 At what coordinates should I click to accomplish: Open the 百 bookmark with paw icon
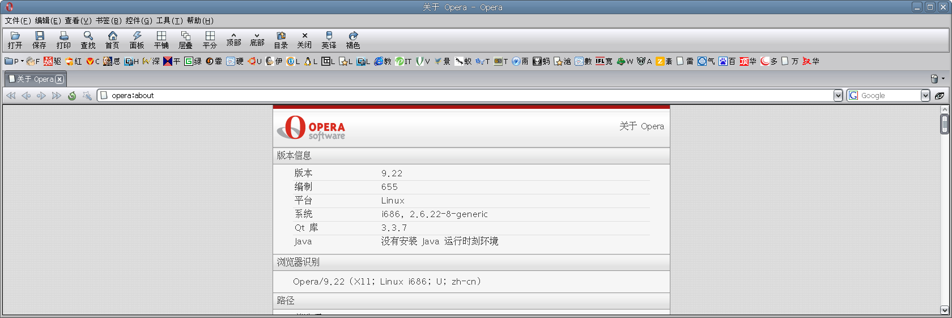[x=728, y=61]
